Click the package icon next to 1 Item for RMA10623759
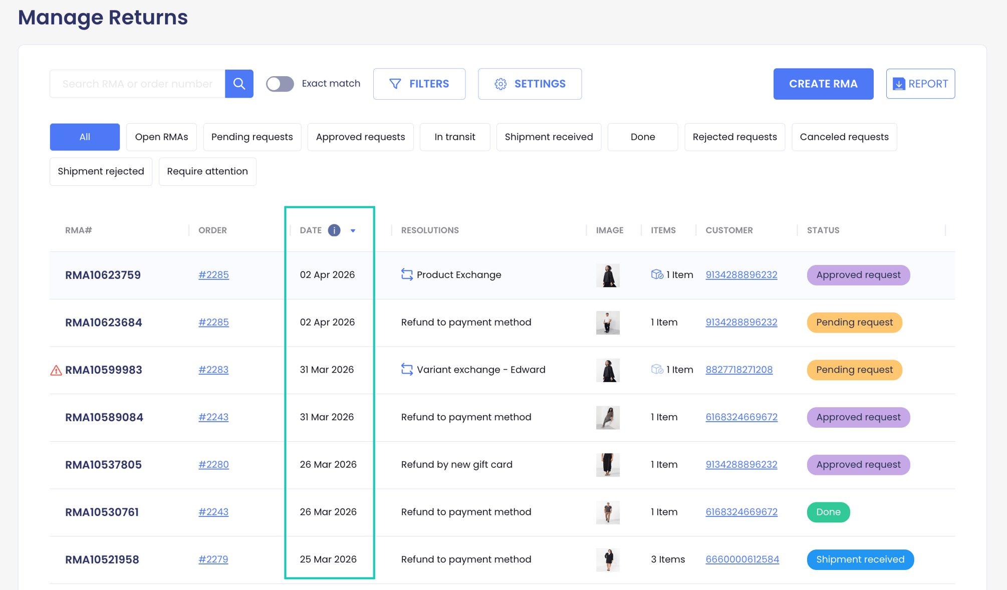The width and height of the screenshot is (1007, 590). pyautogui.click(x=657, y=274)
